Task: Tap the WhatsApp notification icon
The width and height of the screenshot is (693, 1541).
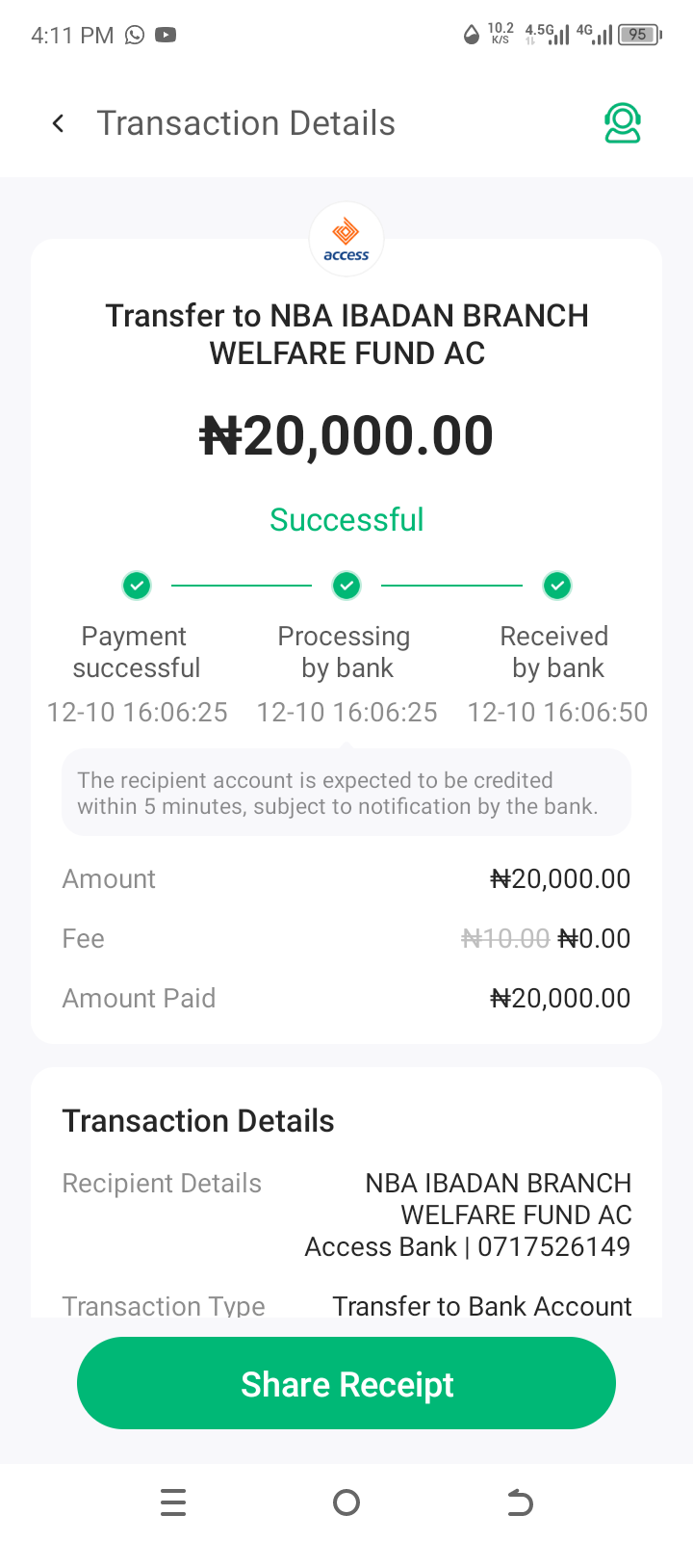Action: pos(135,36)
